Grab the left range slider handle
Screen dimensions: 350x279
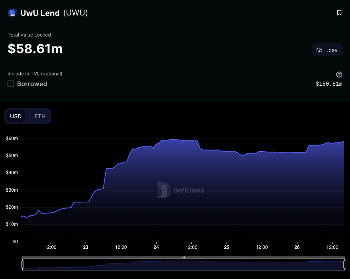click(23, 265)
